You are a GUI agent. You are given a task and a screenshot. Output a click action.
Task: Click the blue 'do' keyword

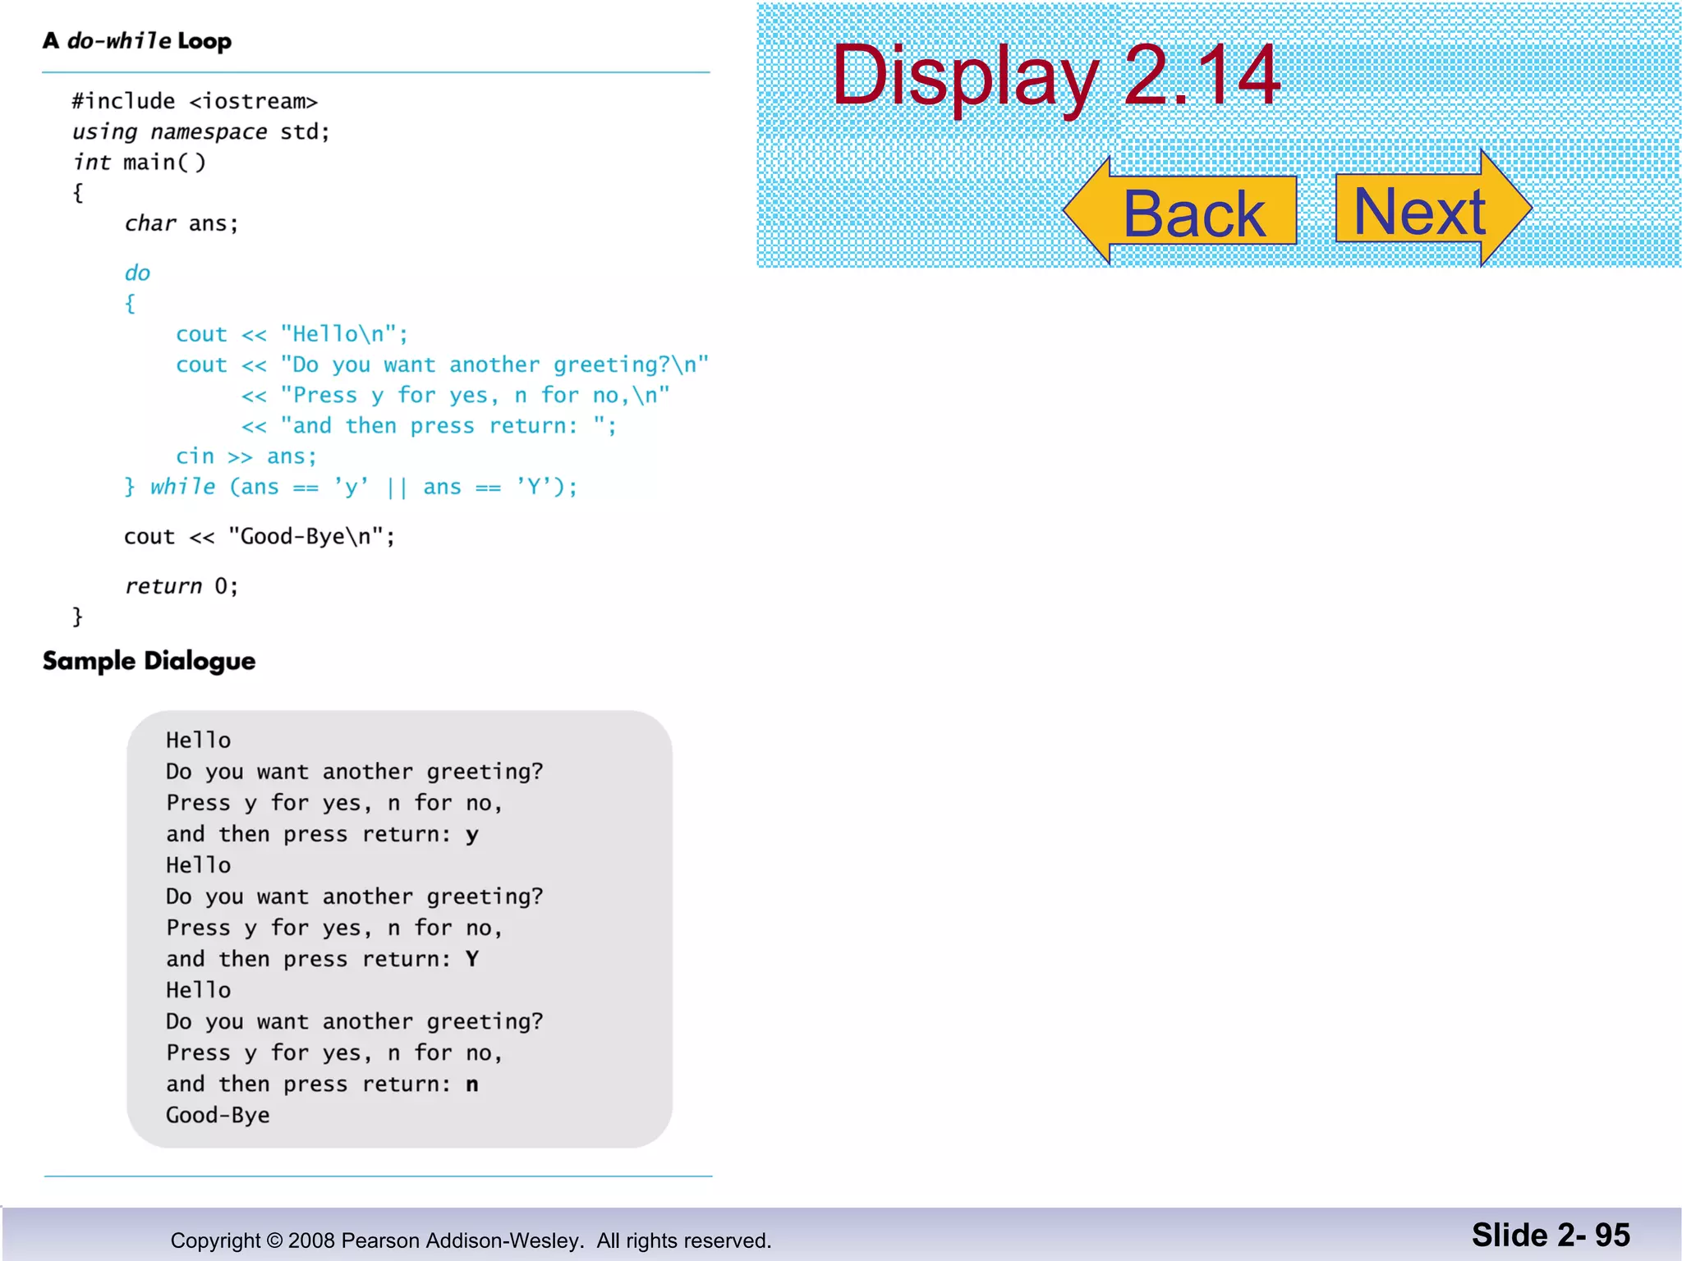(x=137, y=273)
